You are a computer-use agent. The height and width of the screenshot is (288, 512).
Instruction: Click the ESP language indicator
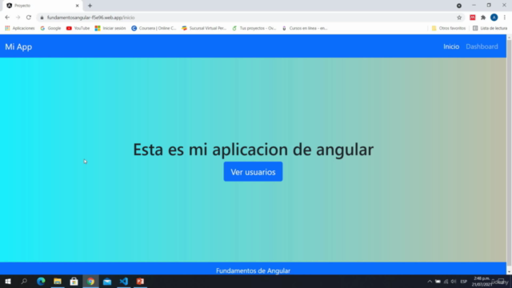pos(463,282)
